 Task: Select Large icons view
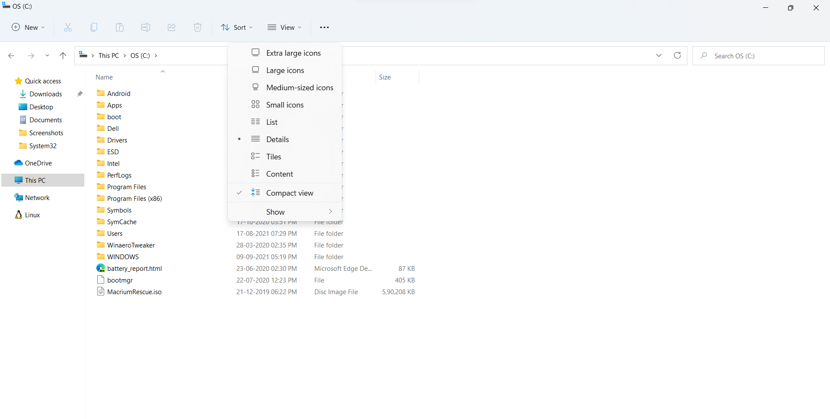point(285,70)
